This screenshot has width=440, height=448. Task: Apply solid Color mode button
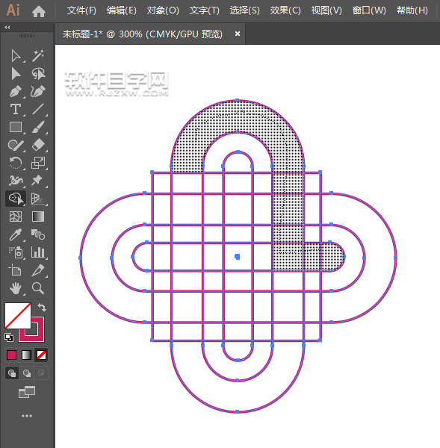(11, 355)
